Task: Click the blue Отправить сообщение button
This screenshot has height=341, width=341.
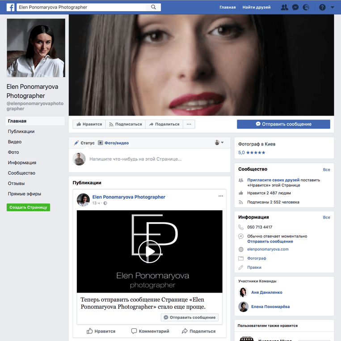Action: (283, 124)
